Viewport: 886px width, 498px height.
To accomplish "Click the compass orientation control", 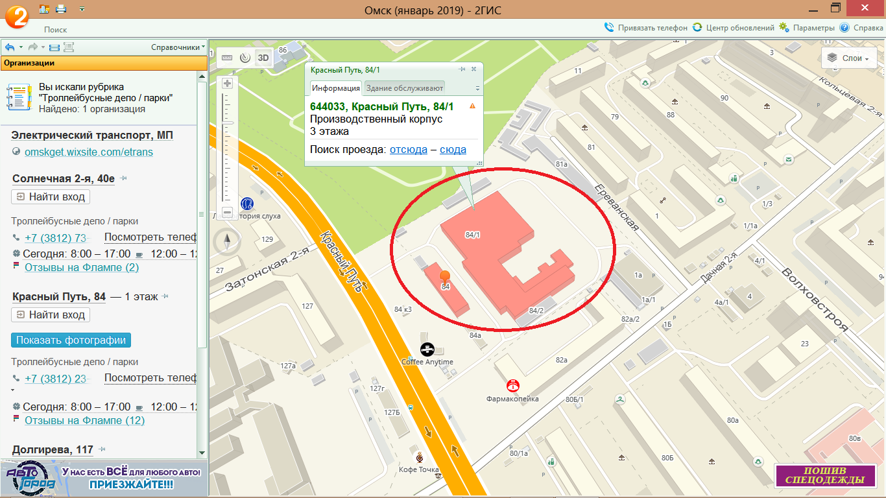I will point(227,242).
